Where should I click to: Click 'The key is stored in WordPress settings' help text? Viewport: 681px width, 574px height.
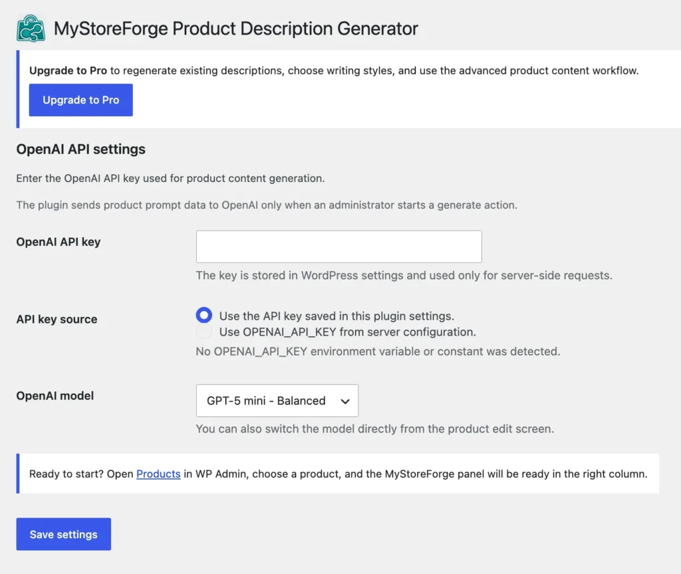coord(404,276)
